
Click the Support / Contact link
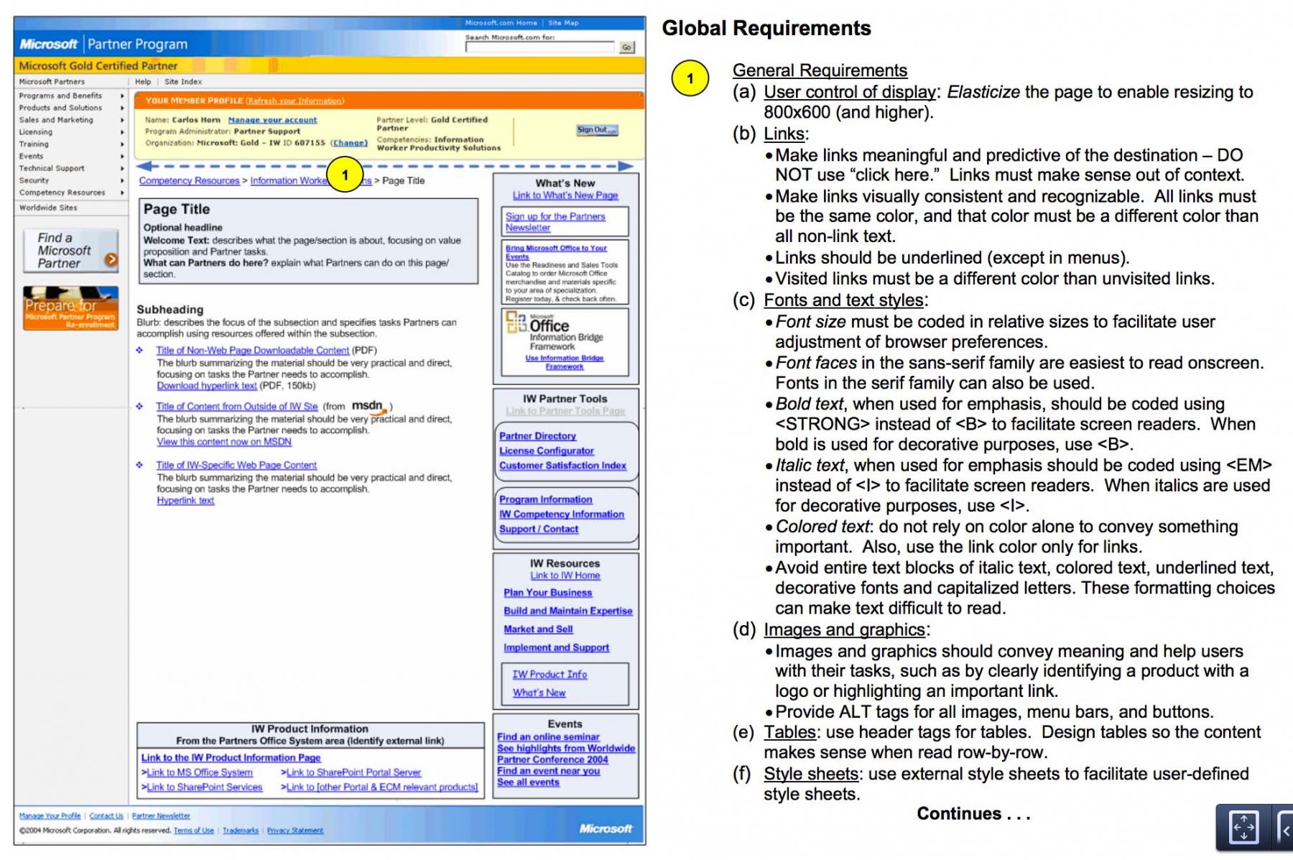[539, 529]
